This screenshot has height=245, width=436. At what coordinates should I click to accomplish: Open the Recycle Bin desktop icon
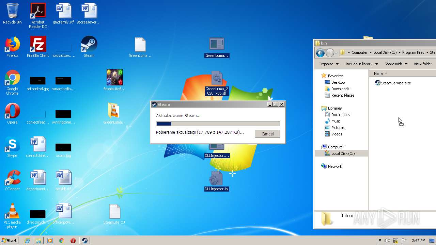coord(12,14)
